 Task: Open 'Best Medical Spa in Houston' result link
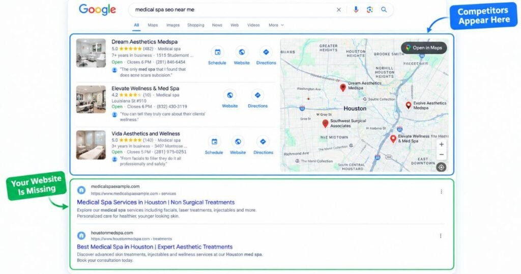pyautogui.click(x=155, y=246)
